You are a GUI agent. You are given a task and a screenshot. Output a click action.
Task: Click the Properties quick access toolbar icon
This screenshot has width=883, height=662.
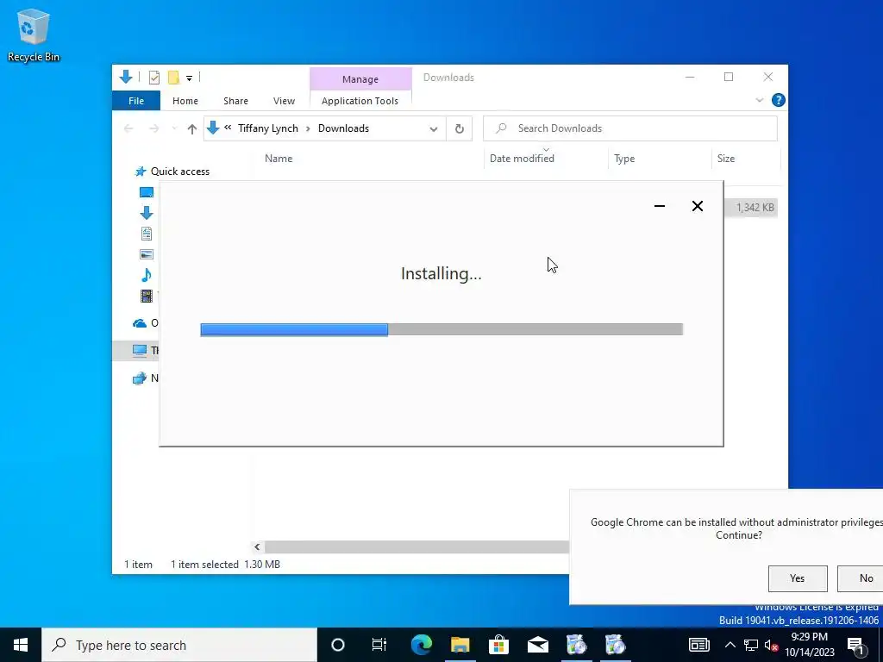tap(153, 78)
